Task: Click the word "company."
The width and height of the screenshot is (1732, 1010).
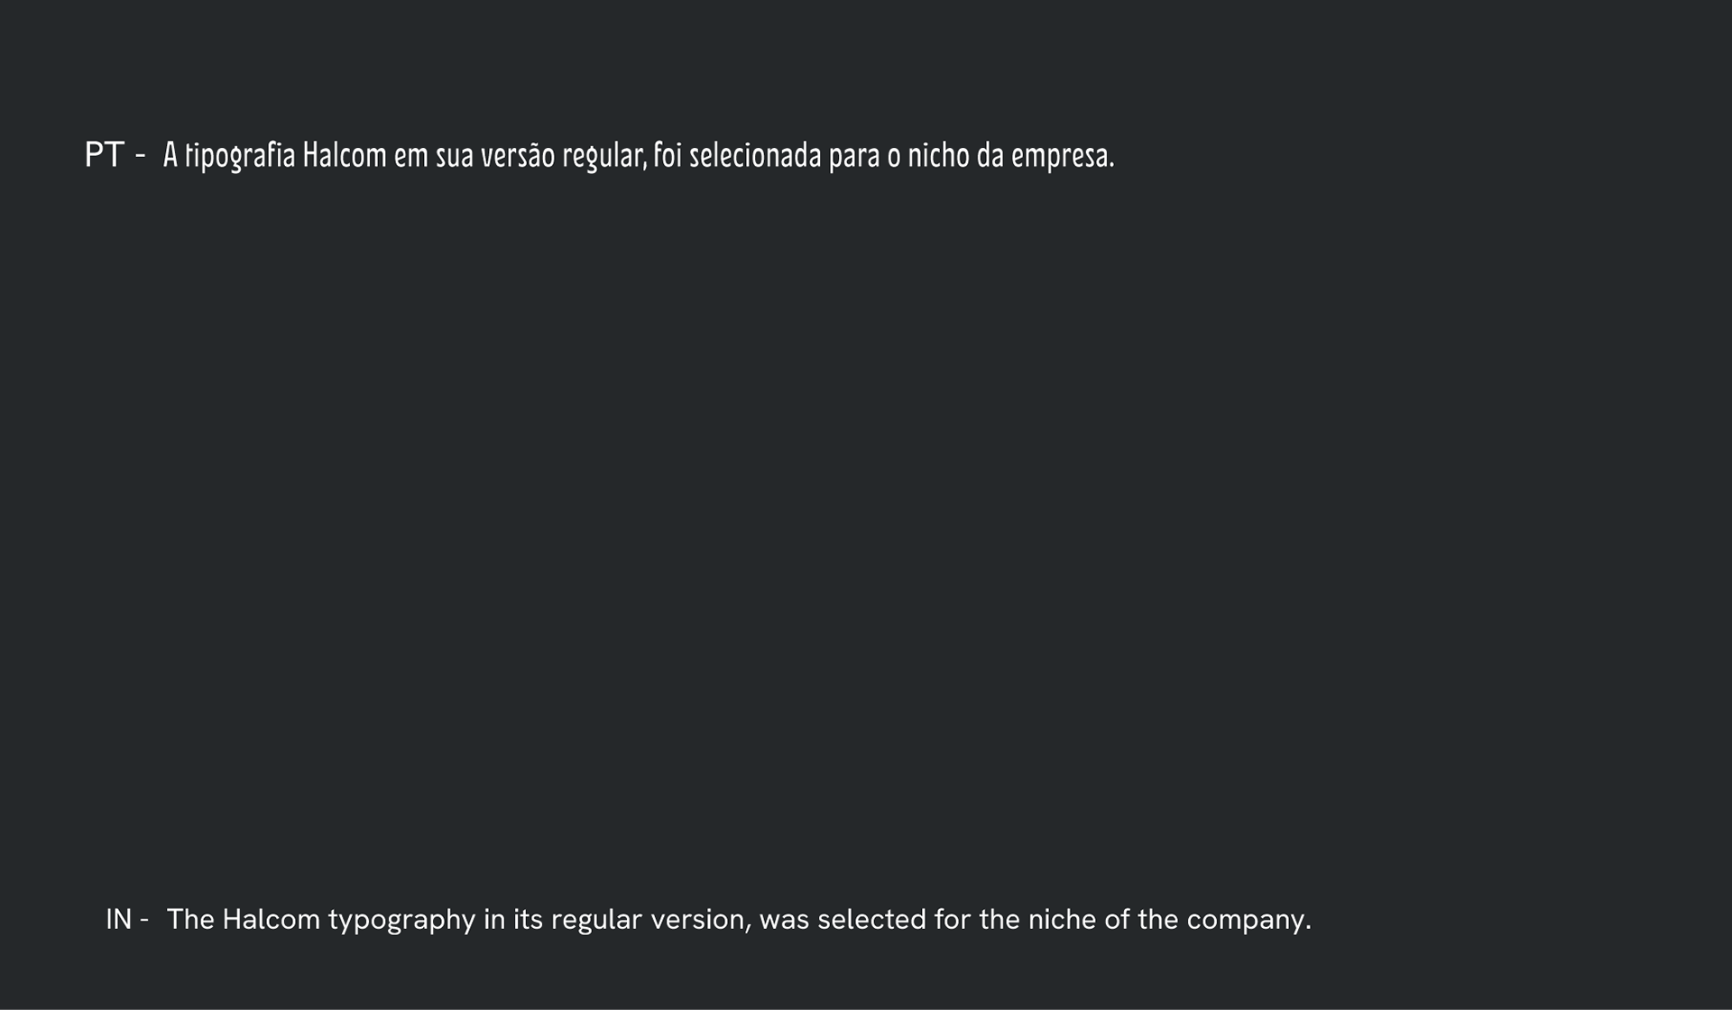Action: (x=1248, y=920)
